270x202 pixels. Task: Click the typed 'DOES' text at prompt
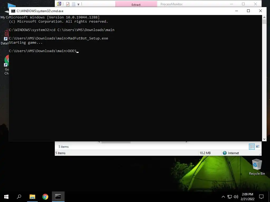click(x=72, y=51)
